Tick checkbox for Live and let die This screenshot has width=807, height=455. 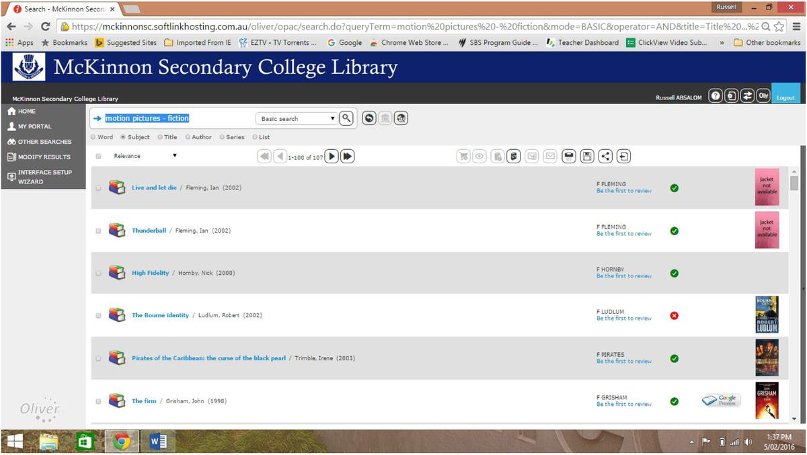click(x=98, y=188)
